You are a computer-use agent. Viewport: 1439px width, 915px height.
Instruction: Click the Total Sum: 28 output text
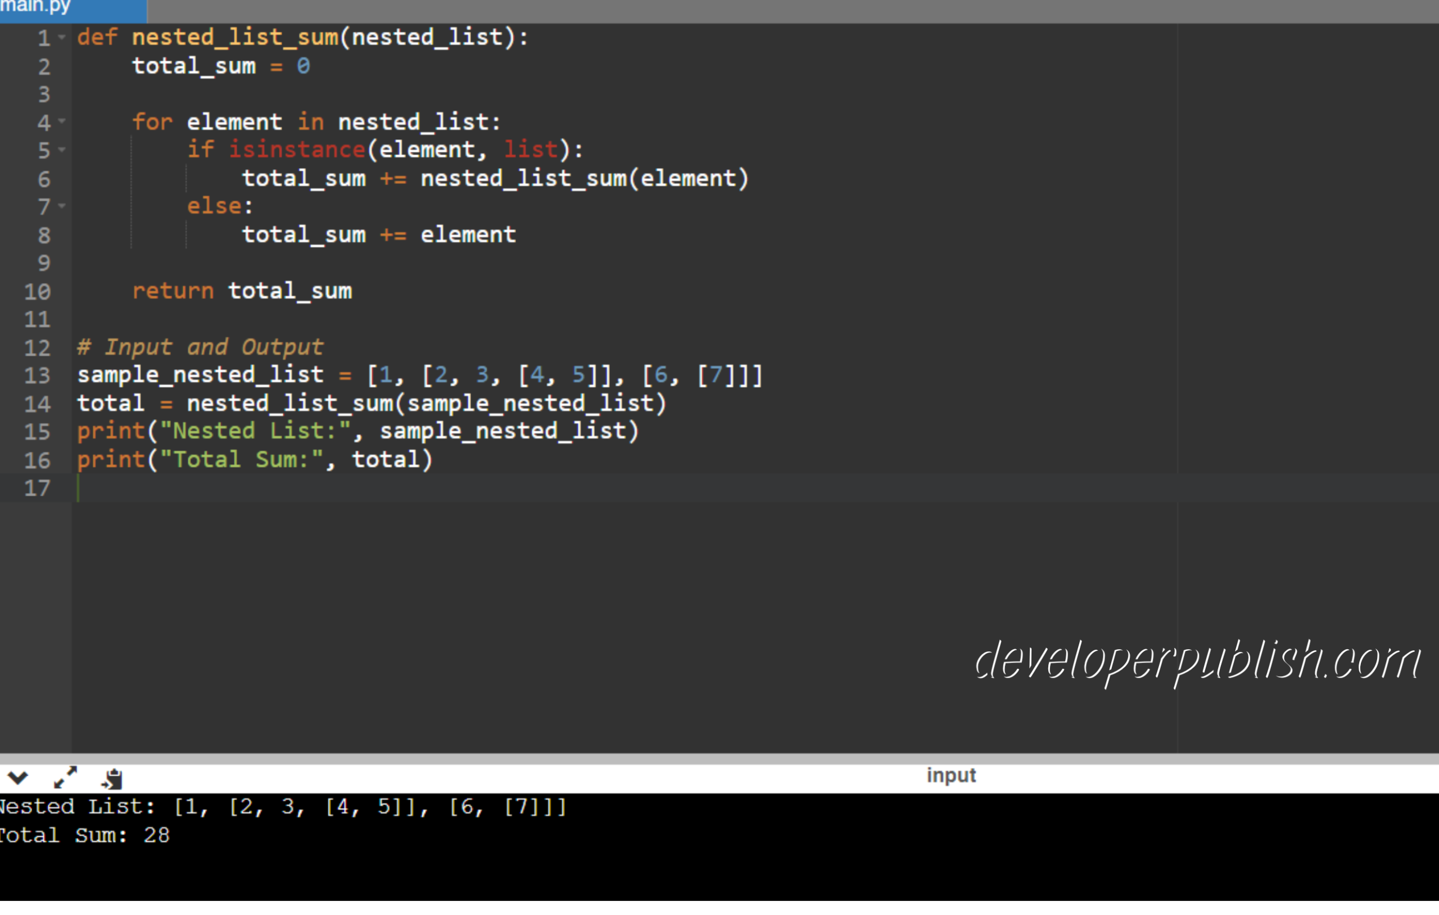(85, 835)
